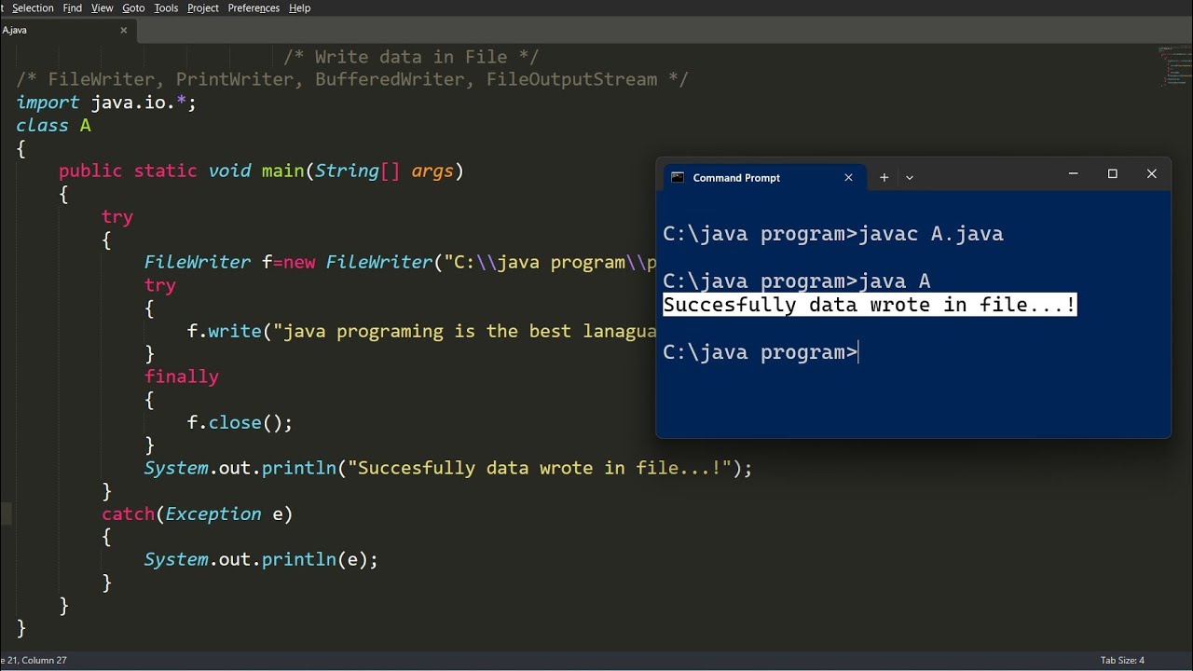Click the minimap in the editor
Image resolution: width=1193 pixels, height=671 pixels.
[1173, 65]
